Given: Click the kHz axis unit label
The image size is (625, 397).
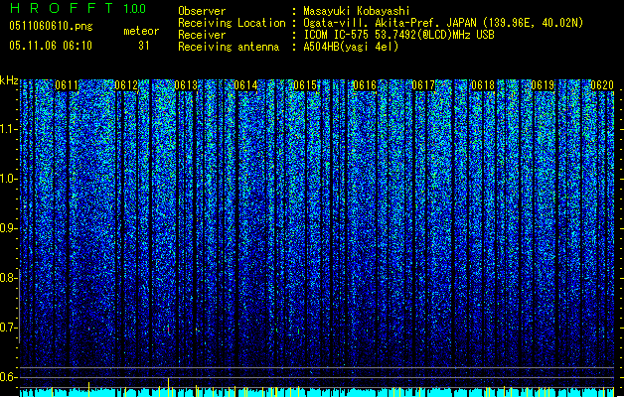Looking at the screenshot, I should click(x=9, y=80).
